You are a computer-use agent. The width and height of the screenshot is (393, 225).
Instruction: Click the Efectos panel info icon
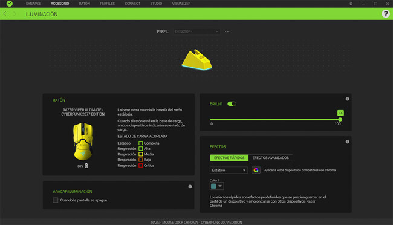pyautogui.click(x=348, y=142)
